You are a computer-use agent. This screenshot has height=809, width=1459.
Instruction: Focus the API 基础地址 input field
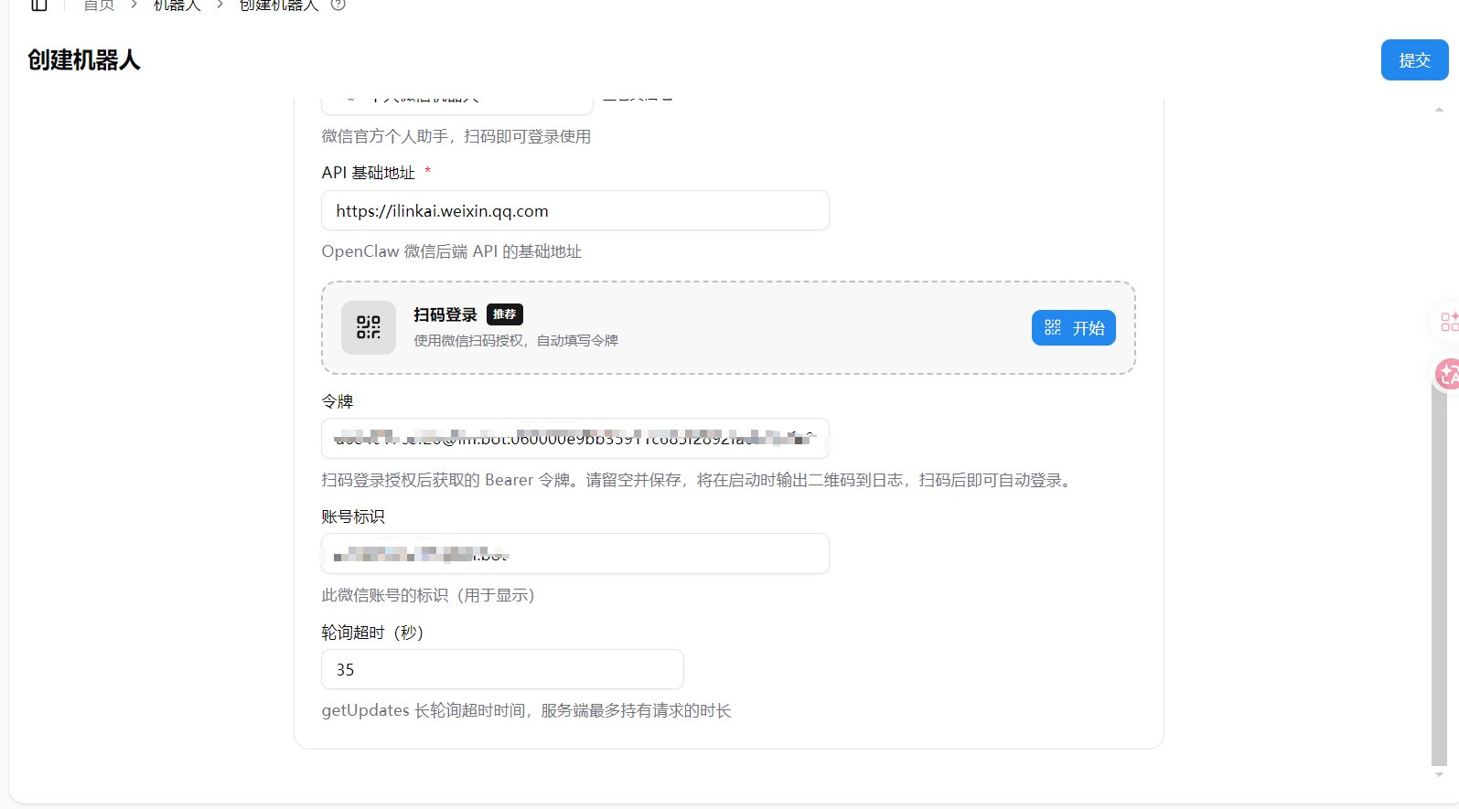pos(575,211)
